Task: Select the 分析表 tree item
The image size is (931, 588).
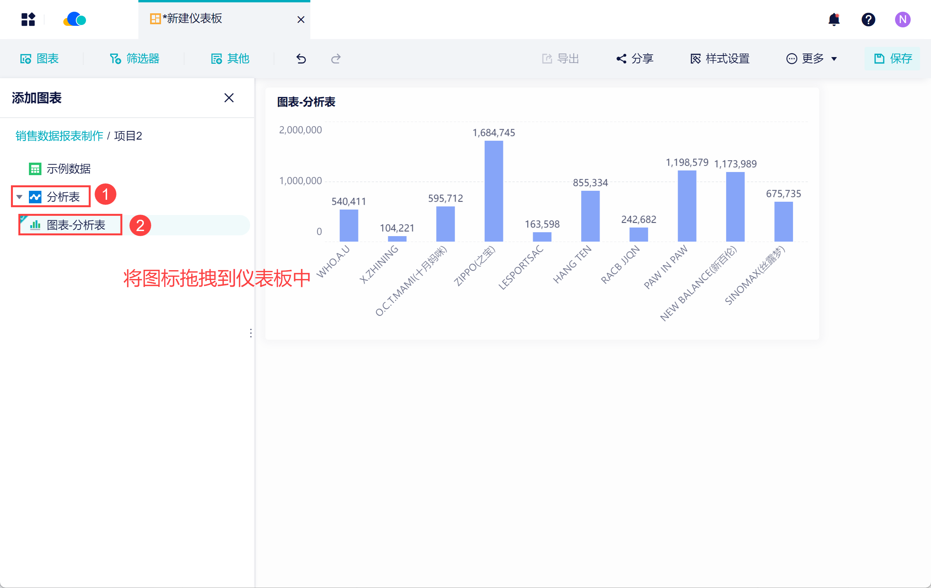Action: point(63,197)
